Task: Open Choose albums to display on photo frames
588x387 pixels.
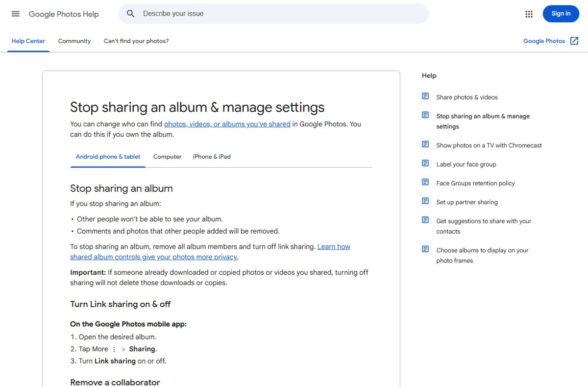Action: pyautogui.click(x=482, y=255)
